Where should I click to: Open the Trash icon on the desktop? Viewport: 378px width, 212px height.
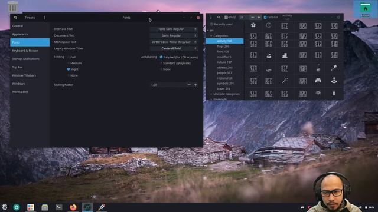coord(12,6)
